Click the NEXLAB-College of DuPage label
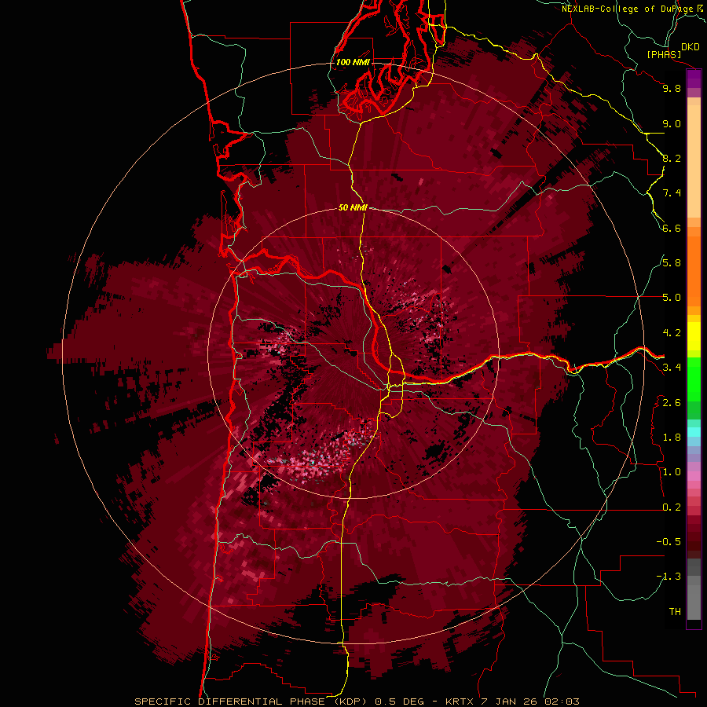Screen dimensions: 707x707 click(x=629, y=9)
